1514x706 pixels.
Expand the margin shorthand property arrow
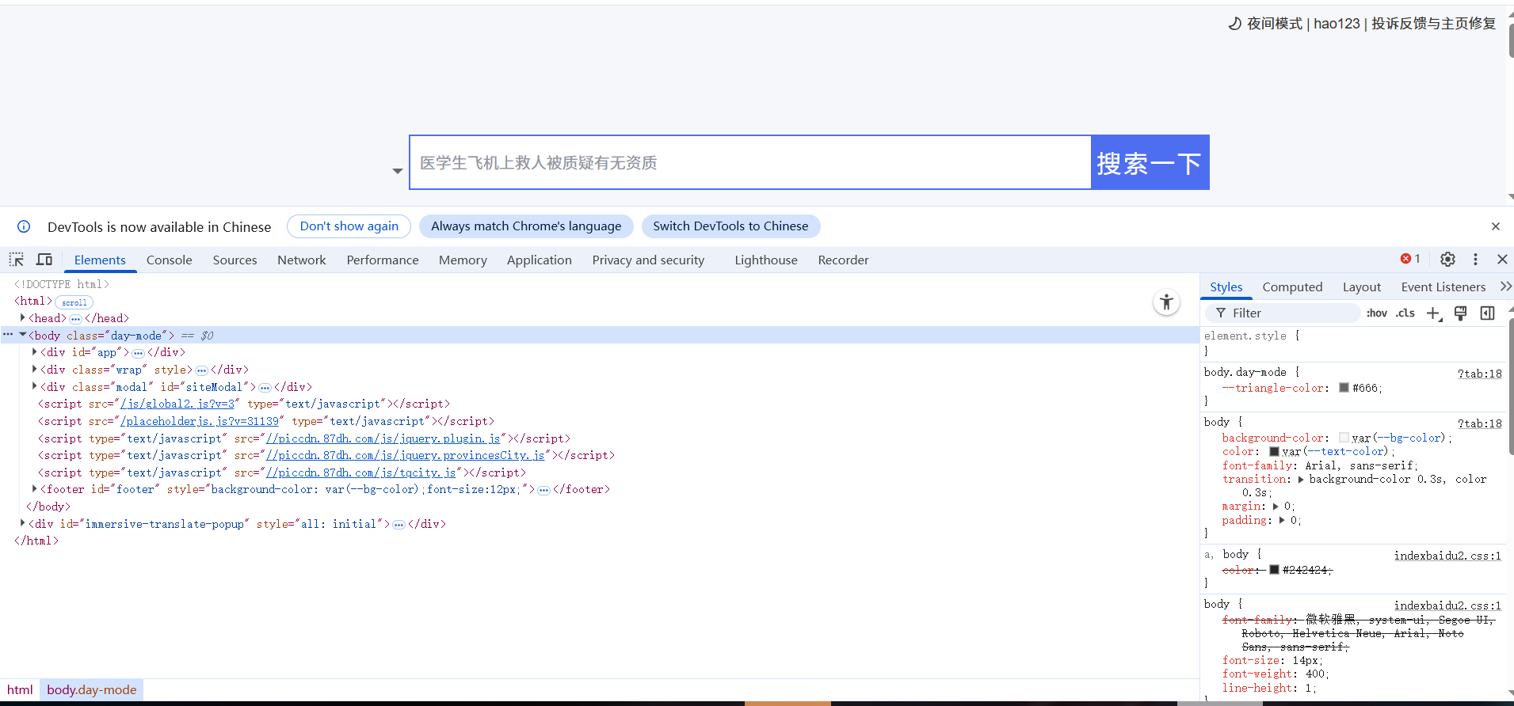coord(1276,507)
